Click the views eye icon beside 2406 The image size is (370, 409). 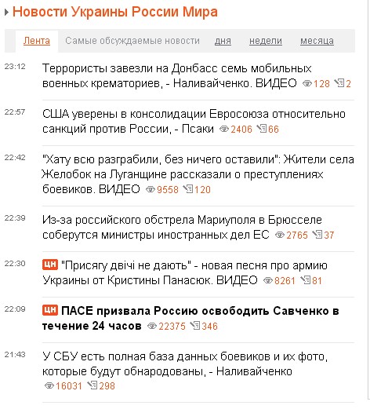[x=224, y=129]
